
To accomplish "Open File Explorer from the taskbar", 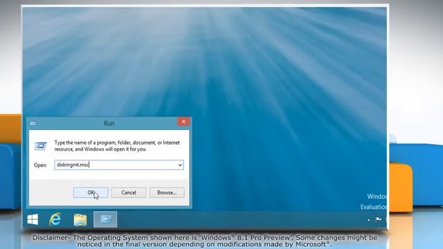I will coord(80,219).
